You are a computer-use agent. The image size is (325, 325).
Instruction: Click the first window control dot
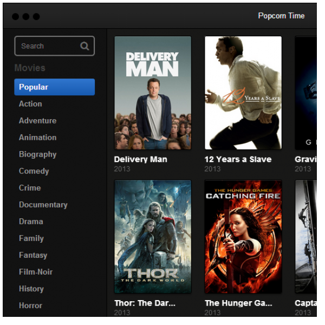pyautogui.click(x=16, y=17)
